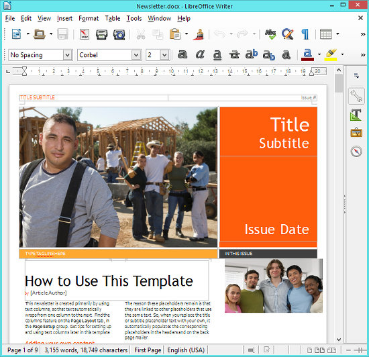Click the Cut scissors icon

(x=141, y=34)
